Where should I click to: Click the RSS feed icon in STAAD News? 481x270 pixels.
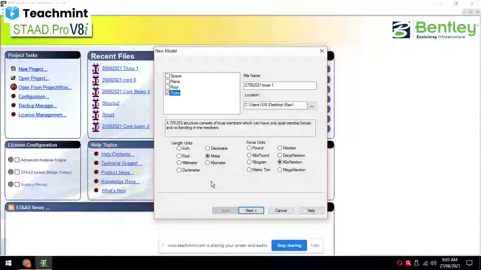pyautogui.click(x=11, y=207)
